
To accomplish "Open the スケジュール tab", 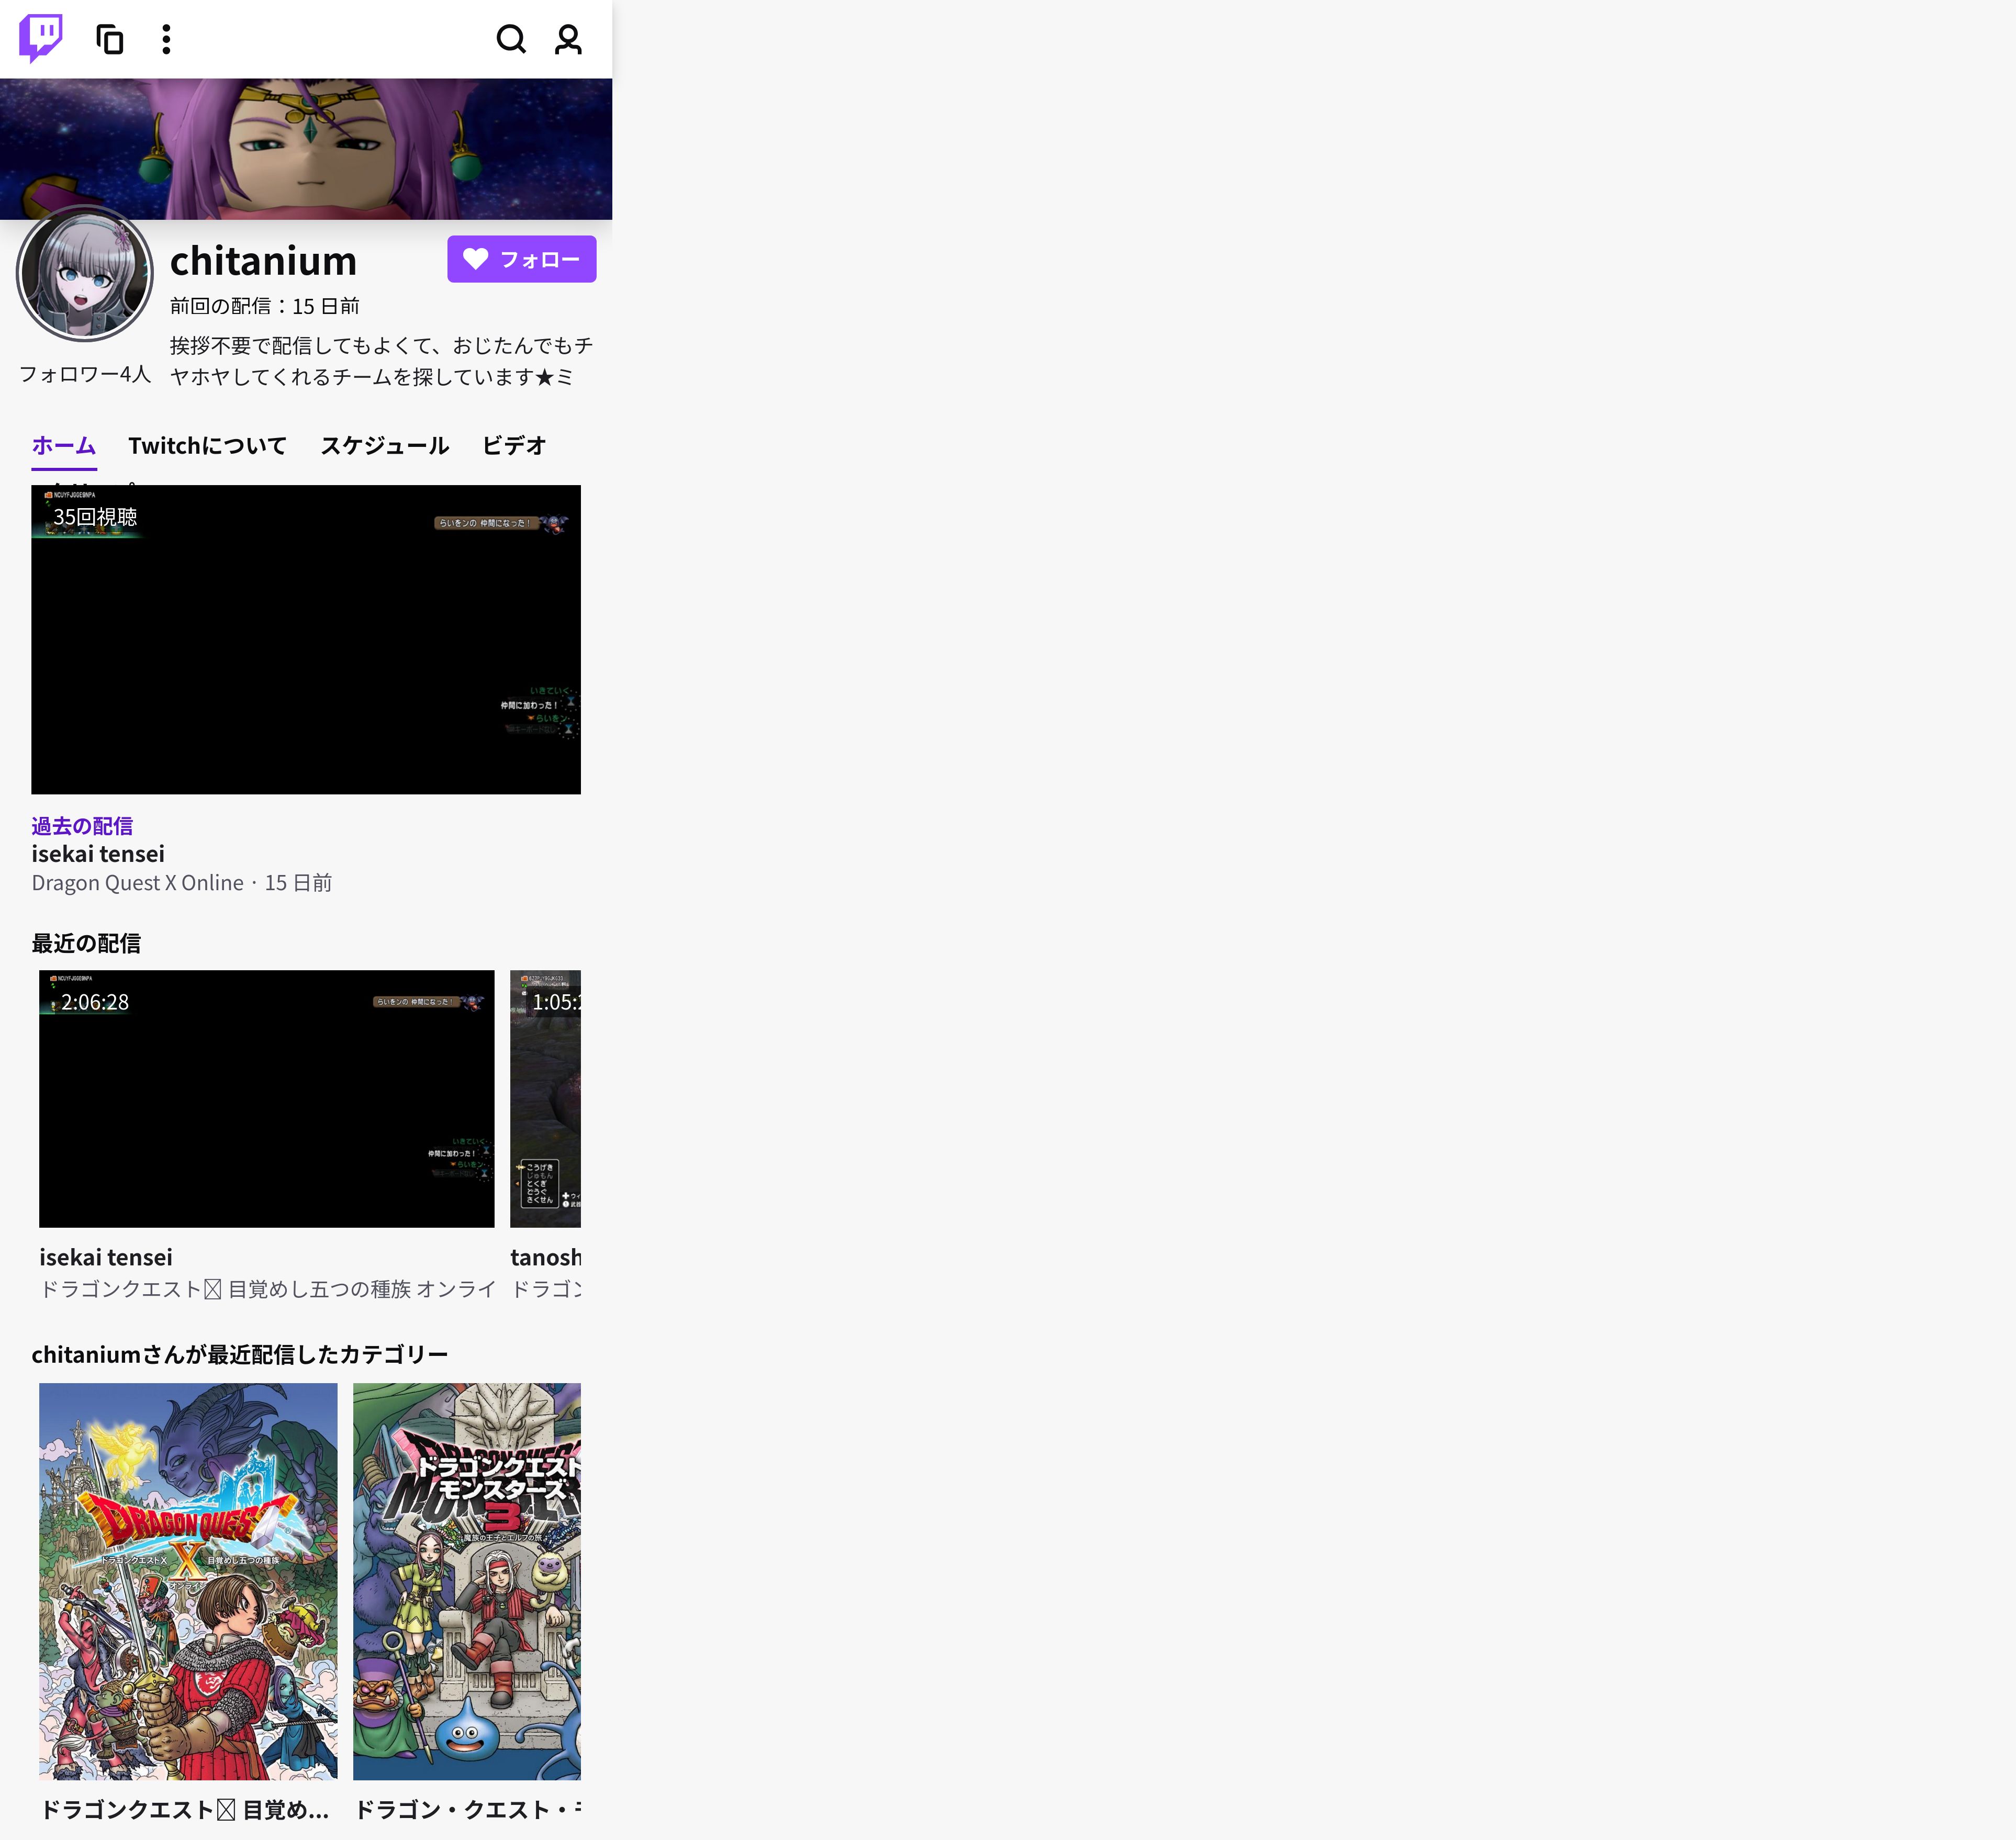I will [x=384, y=446].
